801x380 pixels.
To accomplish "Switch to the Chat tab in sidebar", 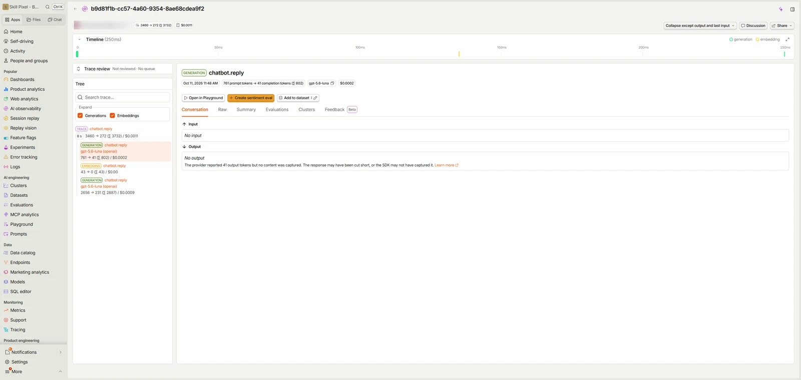I will (x=55, y=20).
